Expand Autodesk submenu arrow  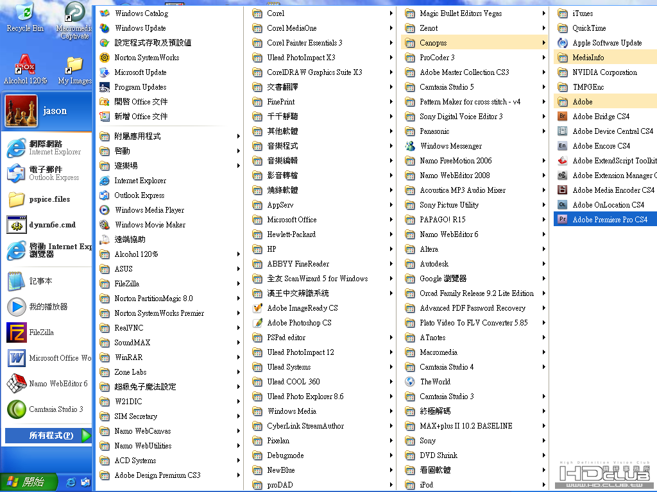pyautogui.click(x=543, y=263)
